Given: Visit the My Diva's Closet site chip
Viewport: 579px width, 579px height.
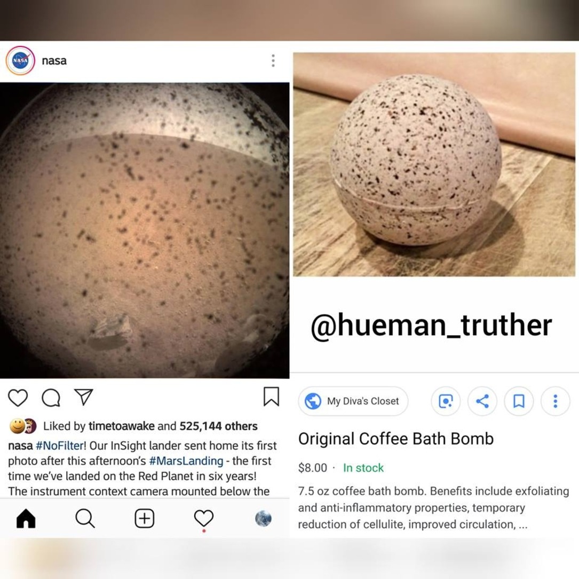Looking at the screenshot, I should pyautogui.click(x=353, y=401).
